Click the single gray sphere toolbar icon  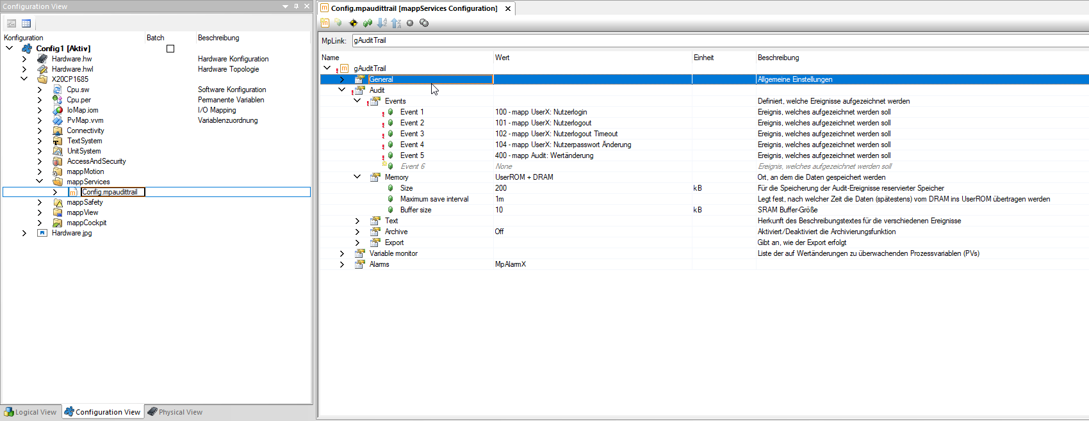tap(410, 23)
